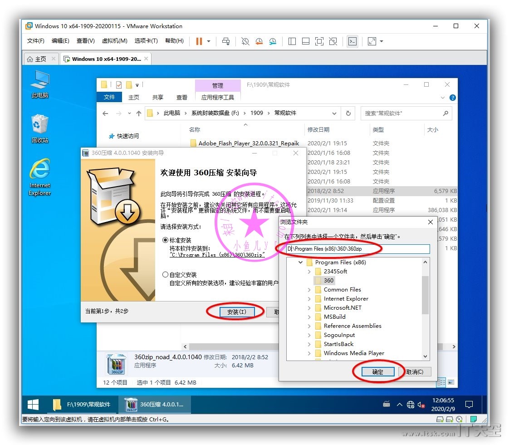509x445 pixels.
Task: Open the VMware console view icon
Action: [352, 41]
